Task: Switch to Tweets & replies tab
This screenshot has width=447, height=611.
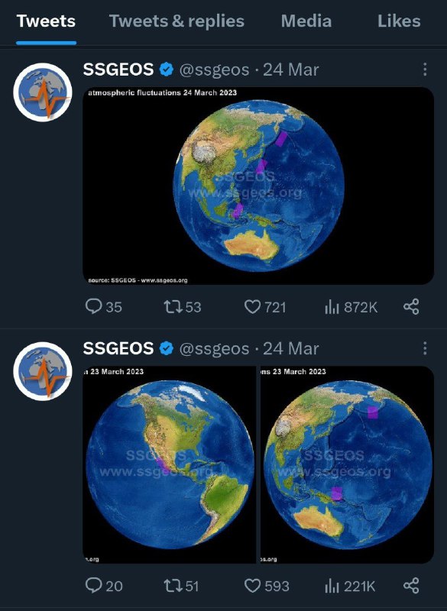Action: [177, 21]
